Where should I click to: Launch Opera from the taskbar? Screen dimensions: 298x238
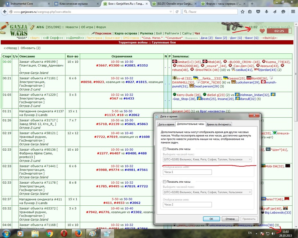(x=64, y=234)
